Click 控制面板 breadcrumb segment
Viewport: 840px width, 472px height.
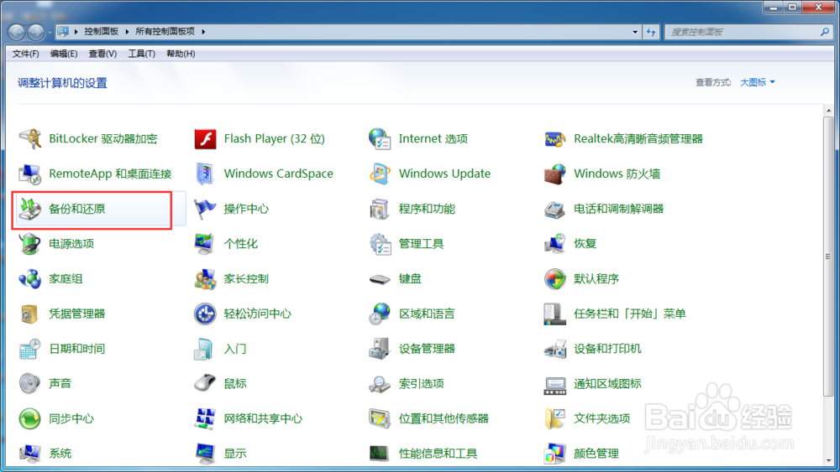click(x=102, y=32)
